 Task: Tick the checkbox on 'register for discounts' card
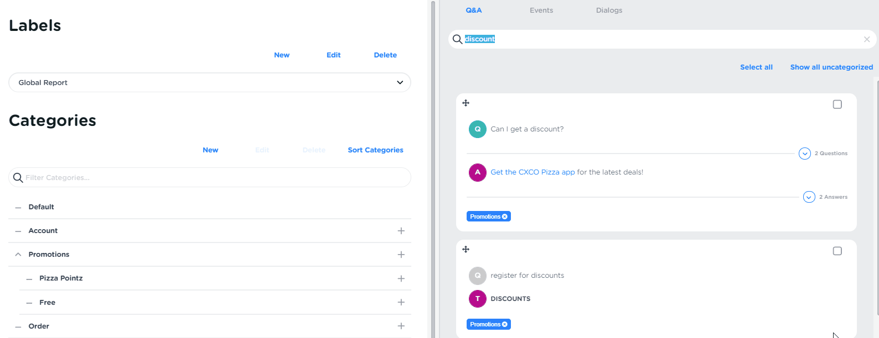[x=837, y=251]
